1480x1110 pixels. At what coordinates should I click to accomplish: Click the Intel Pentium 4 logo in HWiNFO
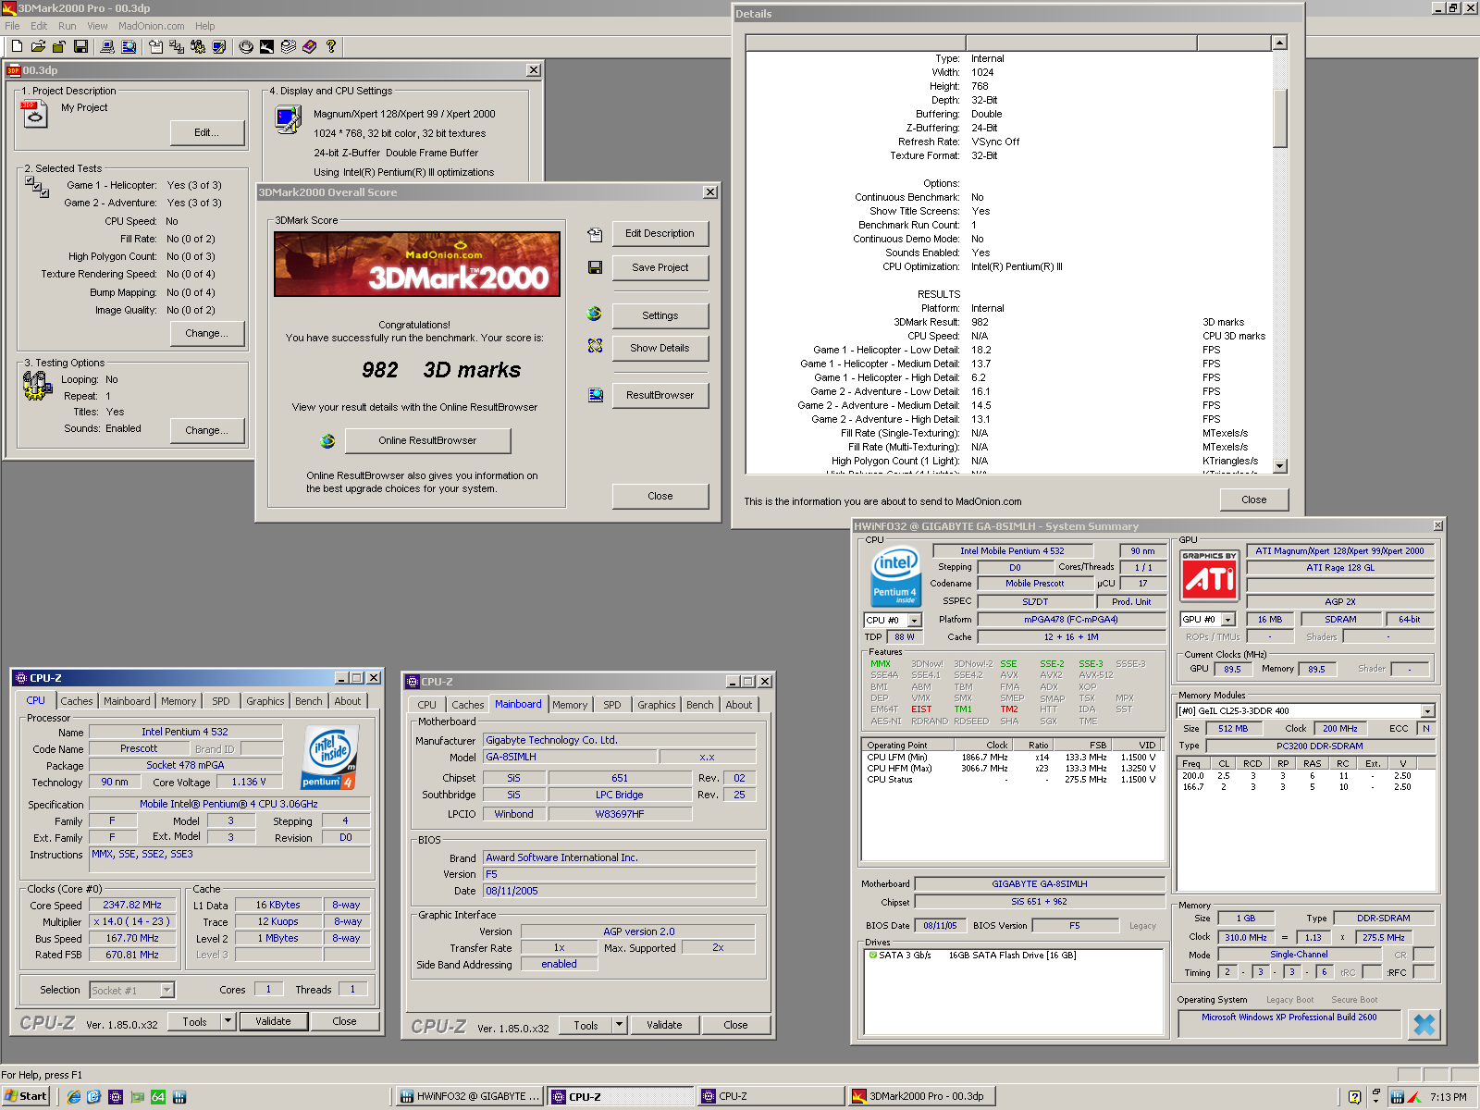(895, 578)
